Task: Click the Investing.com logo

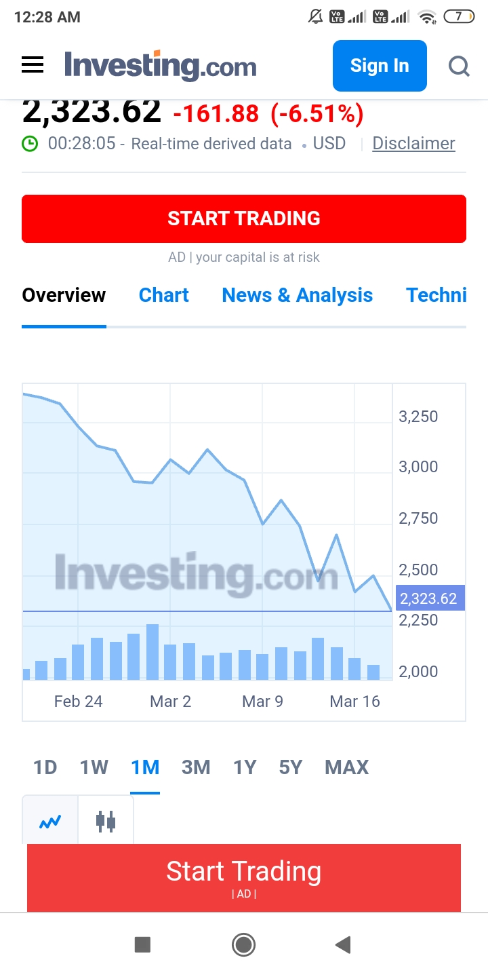Action: coord(161,66)
